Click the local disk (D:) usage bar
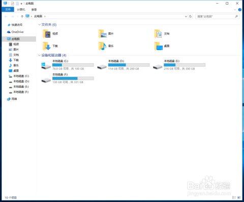Screen dimensions: 244x202 pos(129,65)
